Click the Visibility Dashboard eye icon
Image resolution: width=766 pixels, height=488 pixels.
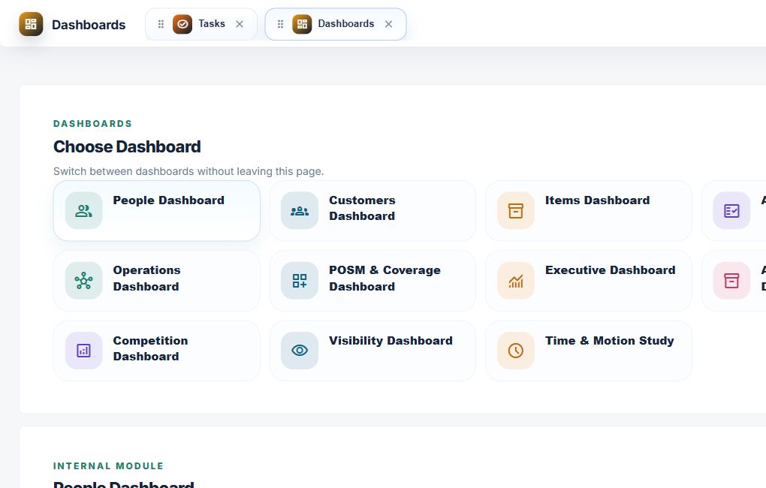pos(300,351)
